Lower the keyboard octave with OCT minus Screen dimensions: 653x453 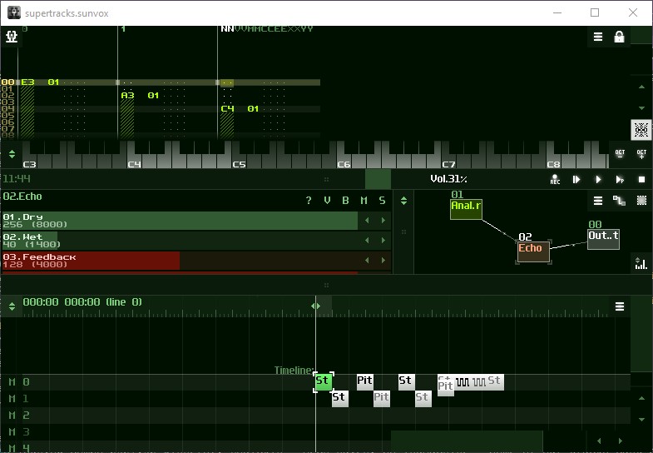coord(619,154)
